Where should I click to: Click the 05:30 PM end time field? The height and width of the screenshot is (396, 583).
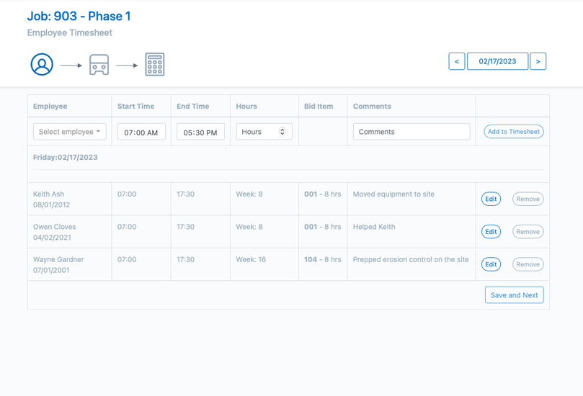click(200, 132)
